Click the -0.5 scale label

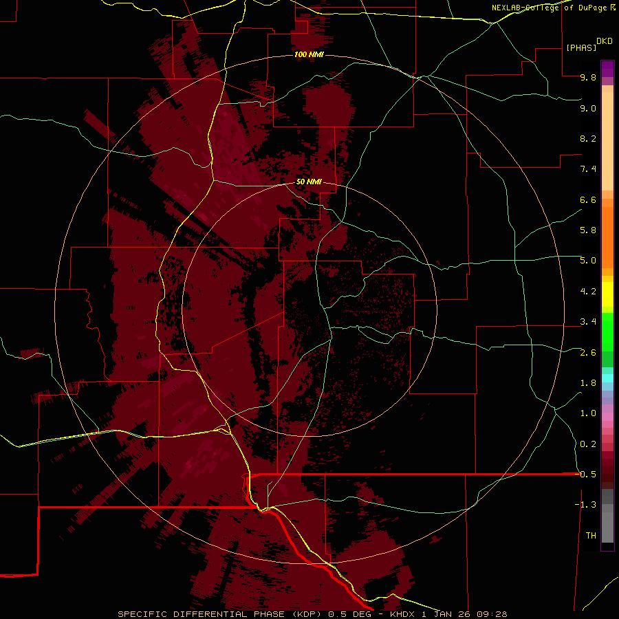[x=585, y=474]
